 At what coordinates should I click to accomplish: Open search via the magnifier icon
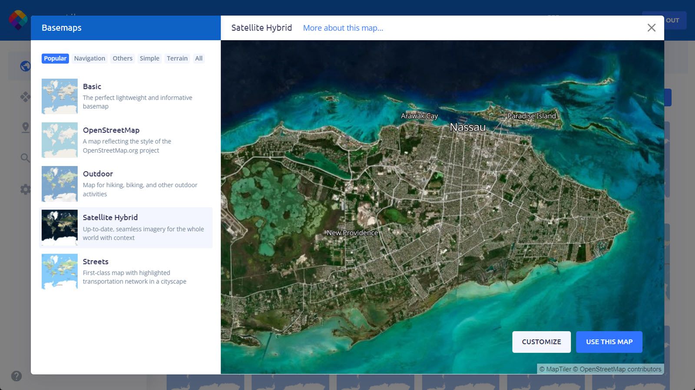(25, 158)
